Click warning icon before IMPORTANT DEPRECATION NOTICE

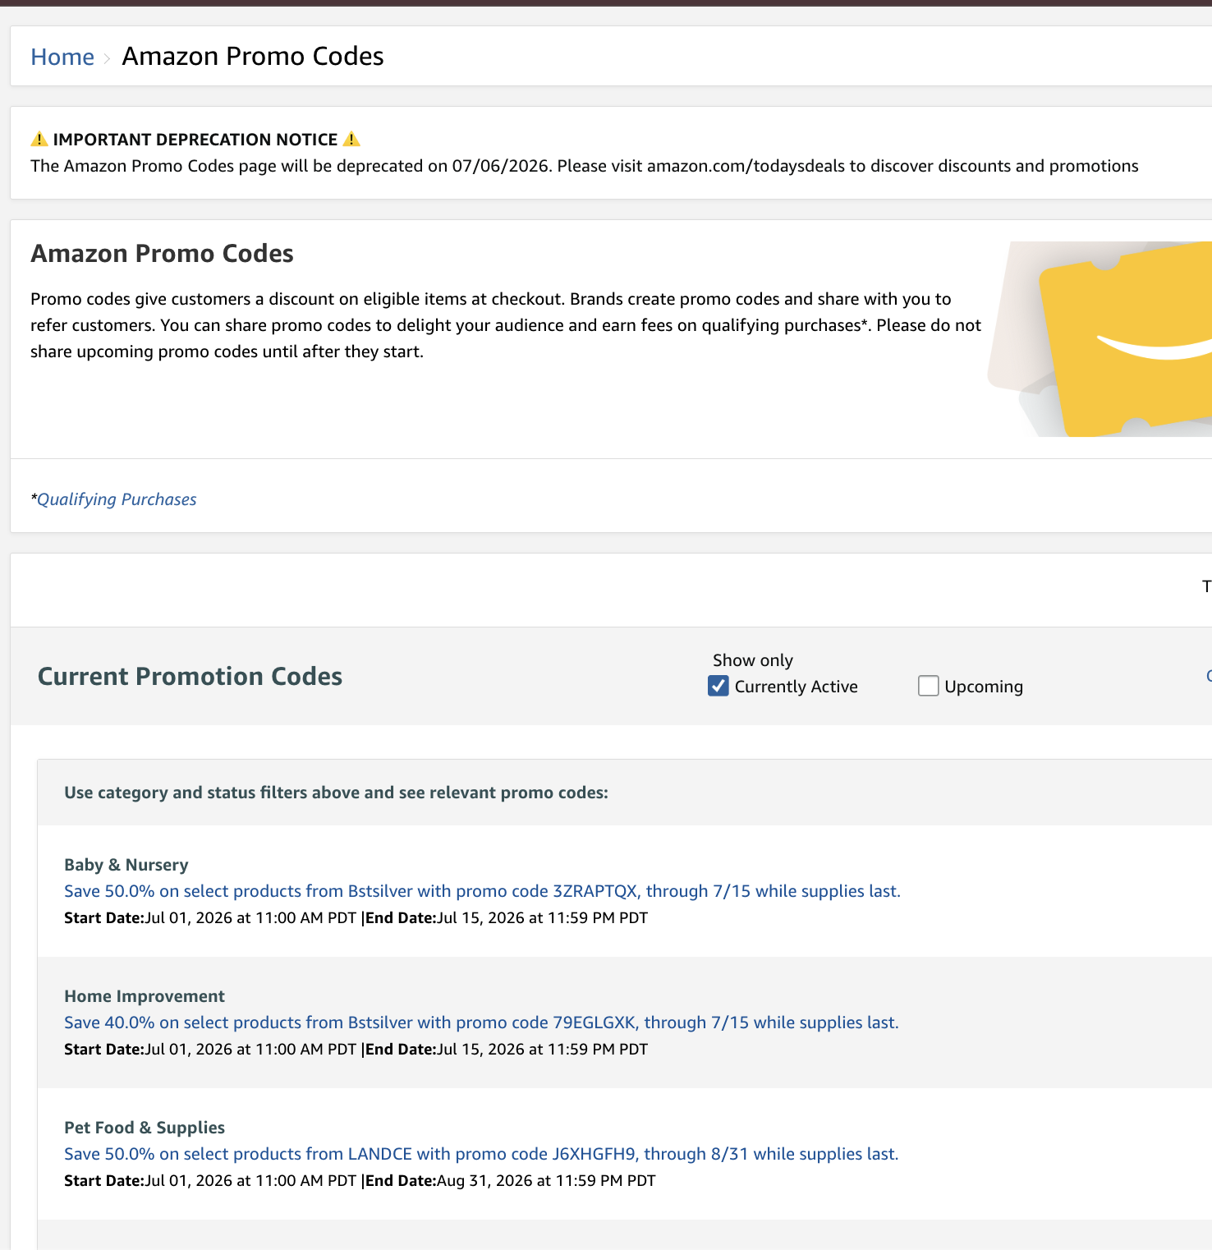coord(39,139)
